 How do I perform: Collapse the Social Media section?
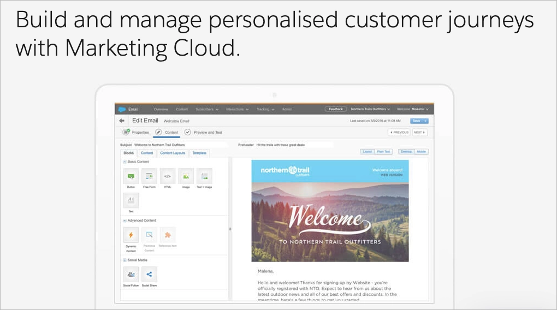[125, 260]
